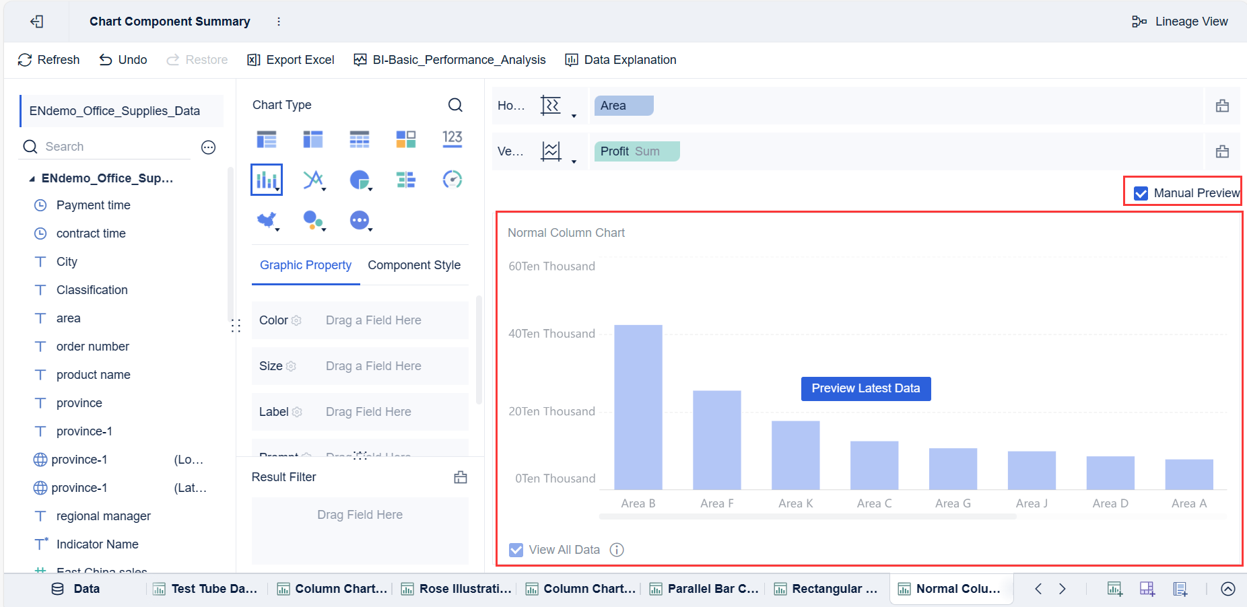Select the gauge chart type icon
The image size is (1247, 607).
tap(452, 180)
